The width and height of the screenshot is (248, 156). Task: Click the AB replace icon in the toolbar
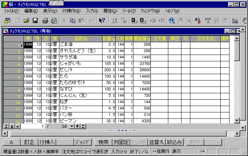197,21
